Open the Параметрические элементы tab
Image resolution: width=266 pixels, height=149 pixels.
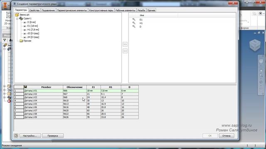click(x=72, y=10)
